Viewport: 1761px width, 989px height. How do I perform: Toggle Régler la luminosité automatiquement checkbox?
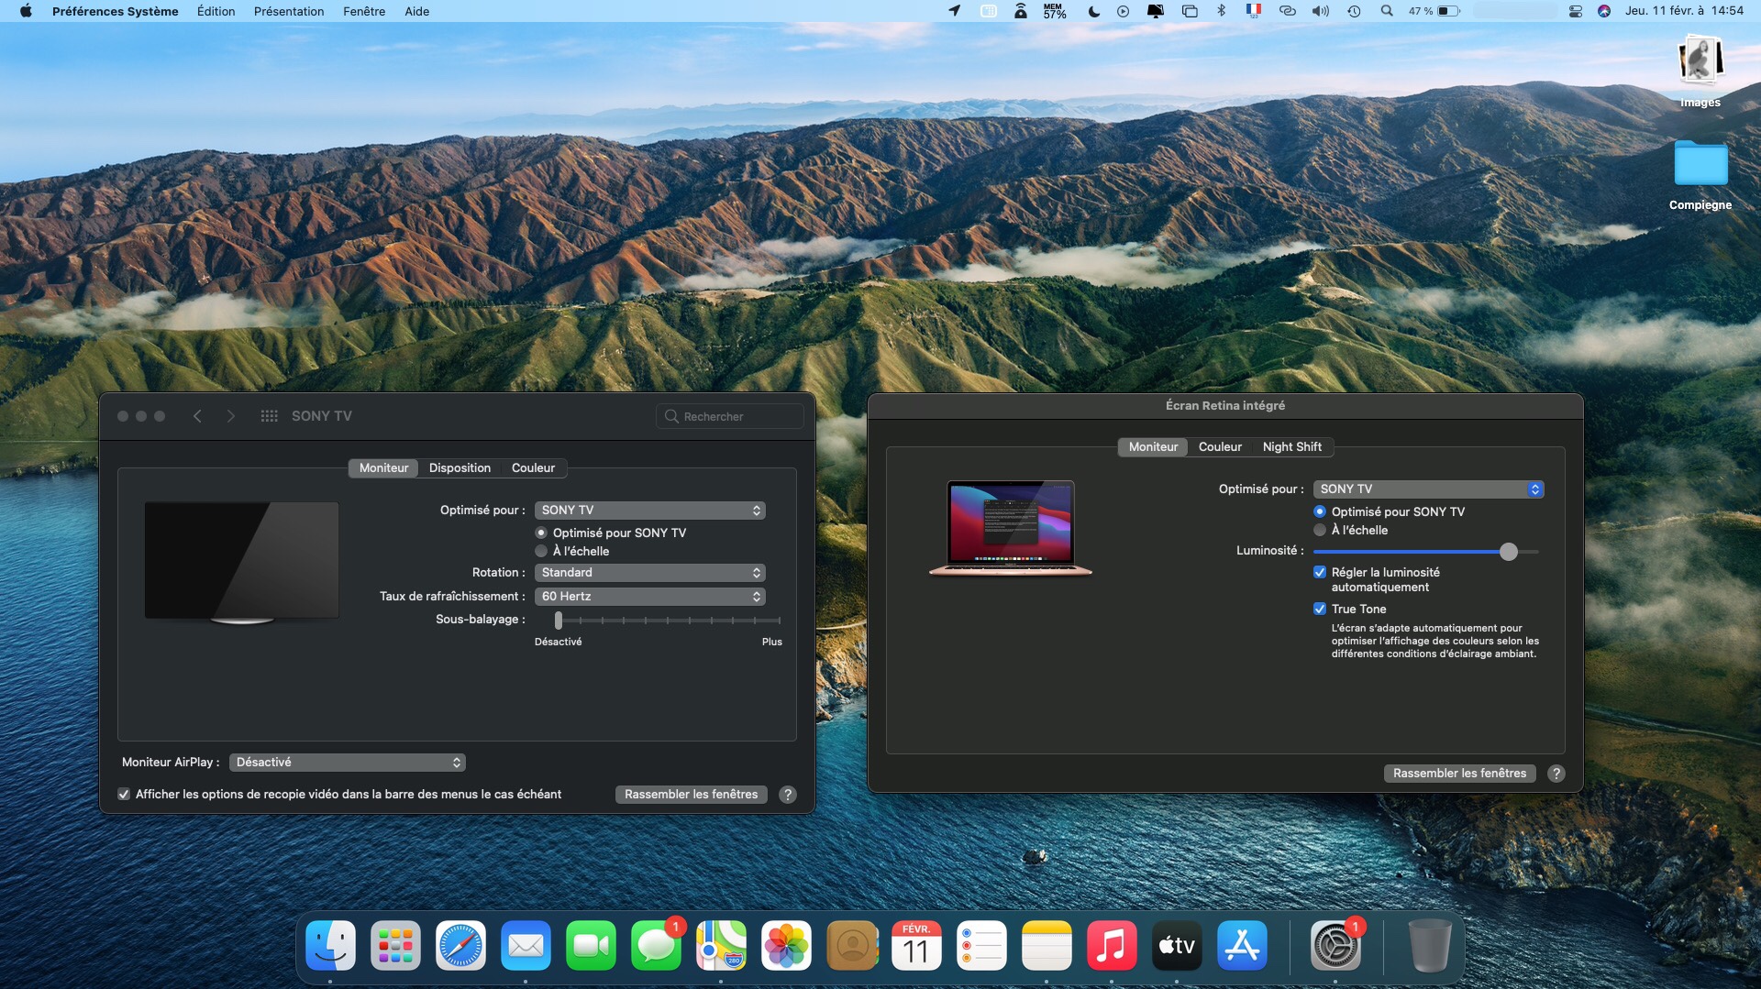(x=1320, y=572)
